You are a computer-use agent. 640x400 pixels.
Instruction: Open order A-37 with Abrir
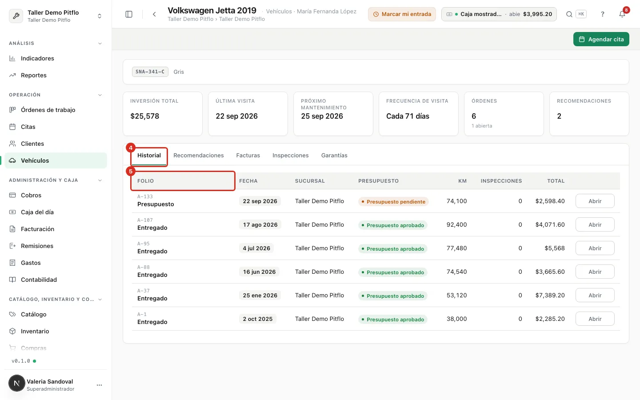coord(595,295)
